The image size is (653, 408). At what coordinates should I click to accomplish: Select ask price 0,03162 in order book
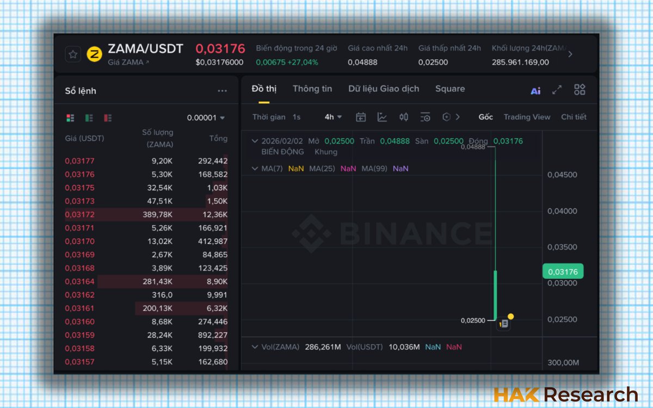point(79,295)
